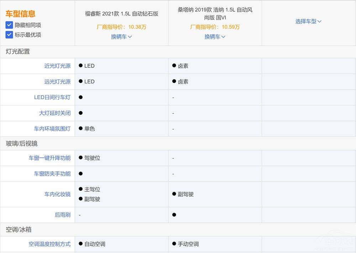Toggle the 隐藏相同项 checkbox
356x253 pixels.
[9, 25]
